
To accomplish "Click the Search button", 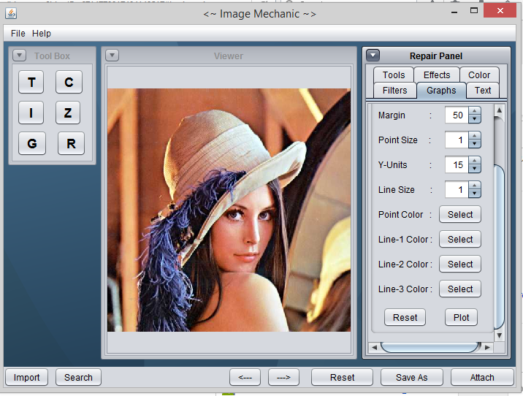I will [78, 377].
